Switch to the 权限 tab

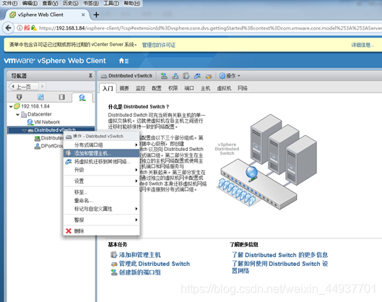[173, 88]
